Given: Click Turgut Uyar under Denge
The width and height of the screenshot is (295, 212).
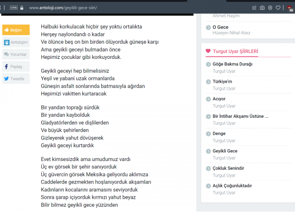Looking at the screenshot, I should click(x=224, y=141).
